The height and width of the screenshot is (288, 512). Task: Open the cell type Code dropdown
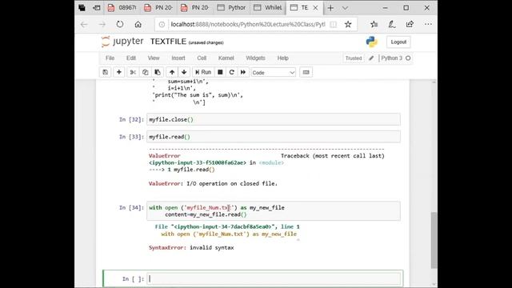click(x=274, y=73)
